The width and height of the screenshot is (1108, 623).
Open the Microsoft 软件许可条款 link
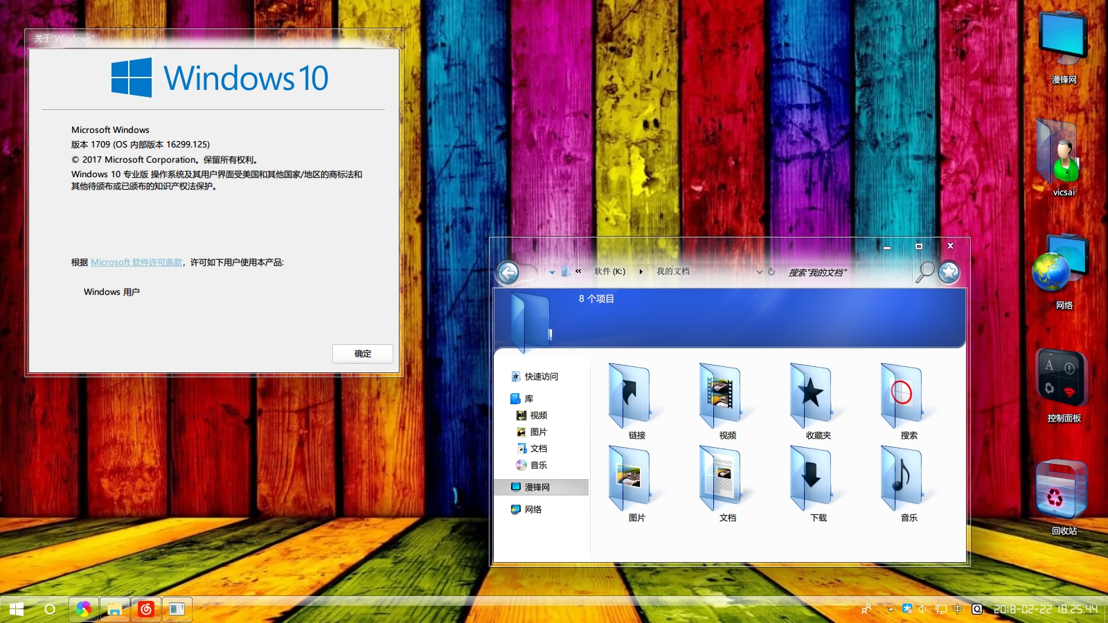136,262
